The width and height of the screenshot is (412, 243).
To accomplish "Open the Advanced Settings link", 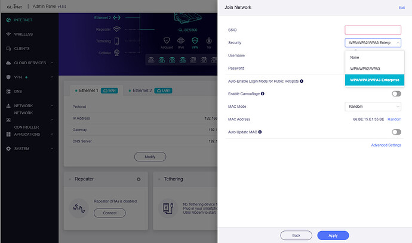I will 386,145.
